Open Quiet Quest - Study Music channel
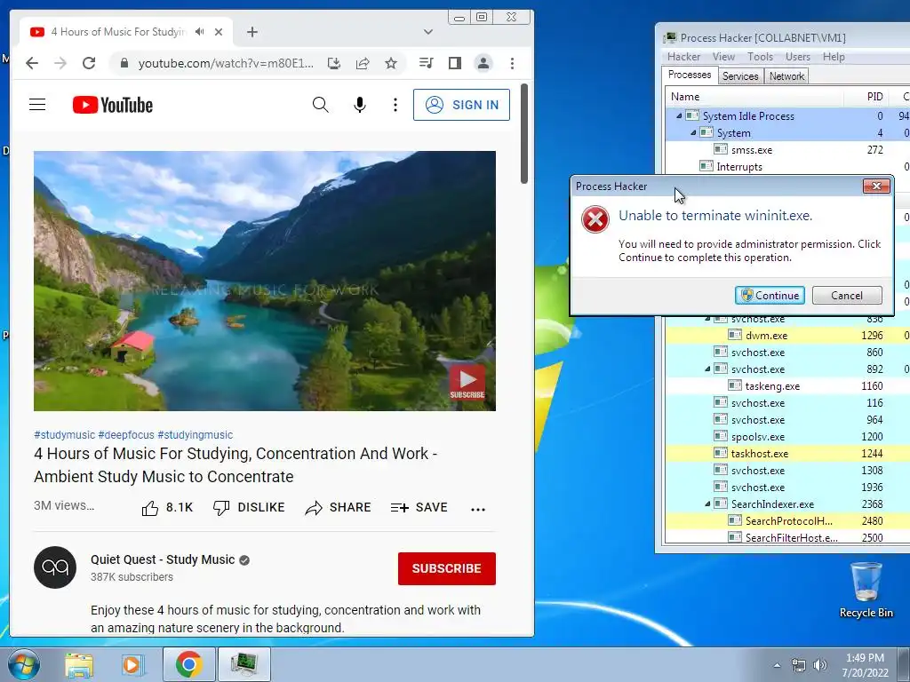This screenshot has width=910, height=682. (x=163, y=559)
